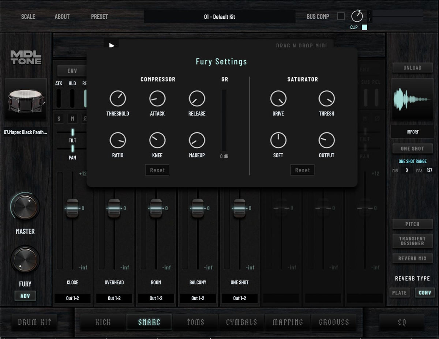The height and width of the screenshot is (339, 439).
Task: Open the PITCH settings
Action: tap(412, 224)
